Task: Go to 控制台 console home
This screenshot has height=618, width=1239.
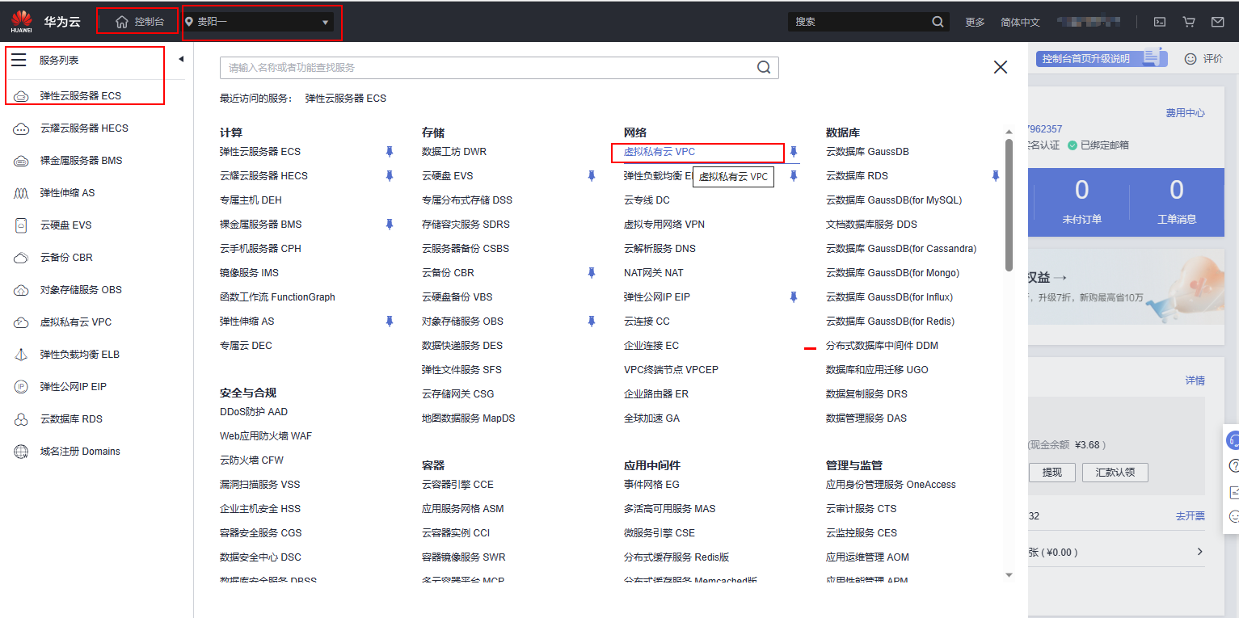Action: pos(141,22)
